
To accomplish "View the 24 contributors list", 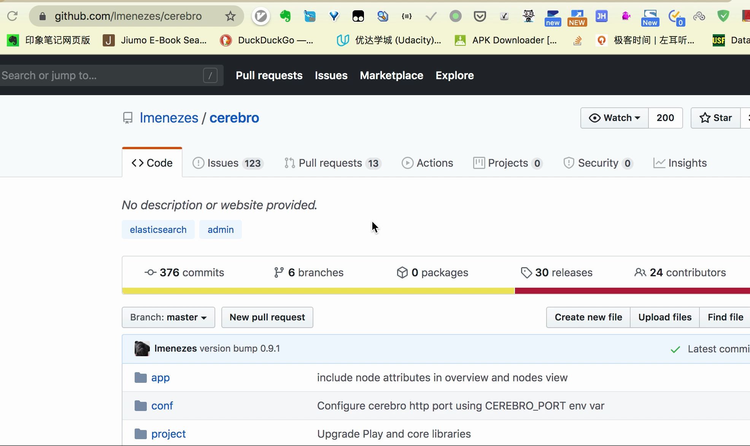I will 680,272.
